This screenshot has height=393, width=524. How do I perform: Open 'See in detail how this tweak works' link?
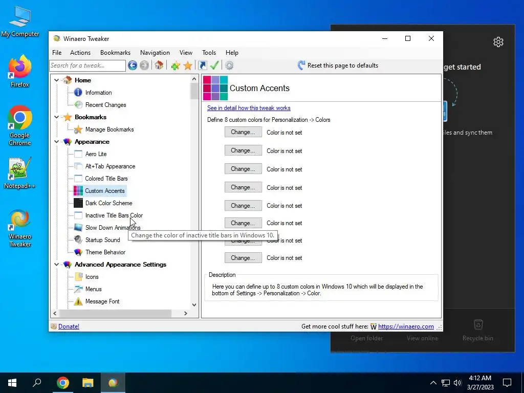tap(249, 108)
